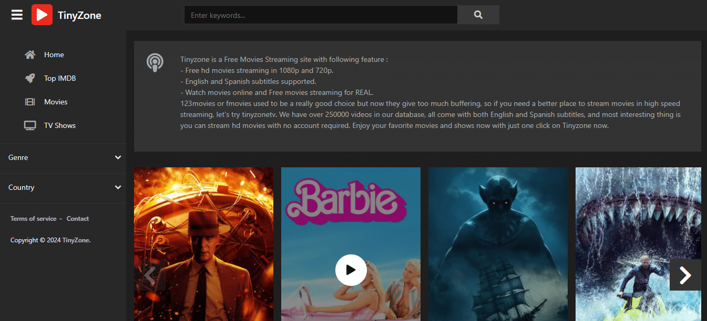Click the search magnifier icon
Image resolution: width=707 pixels, height=321 pixels.
(x=477, y=15)
